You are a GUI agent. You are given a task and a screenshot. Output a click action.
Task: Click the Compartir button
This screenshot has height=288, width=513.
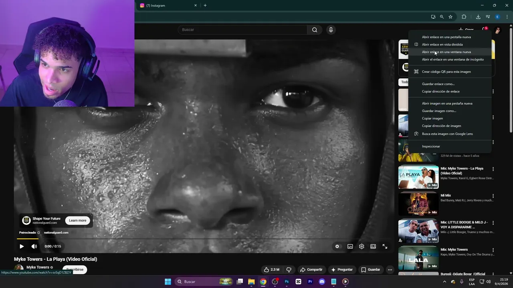point(311,270)
